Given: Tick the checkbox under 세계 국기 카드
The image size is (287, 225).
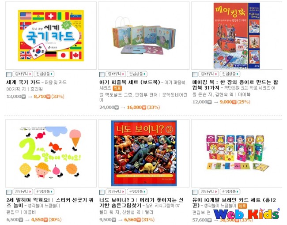Looking at the screenshot, I should tap(9, 75).
